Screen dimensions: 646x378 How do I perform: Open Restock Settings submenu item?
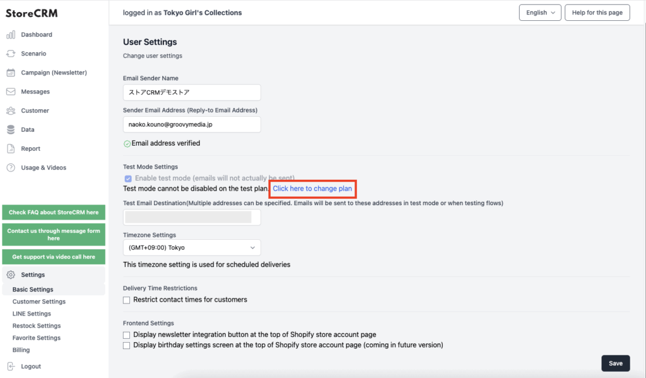coord(36,326)
